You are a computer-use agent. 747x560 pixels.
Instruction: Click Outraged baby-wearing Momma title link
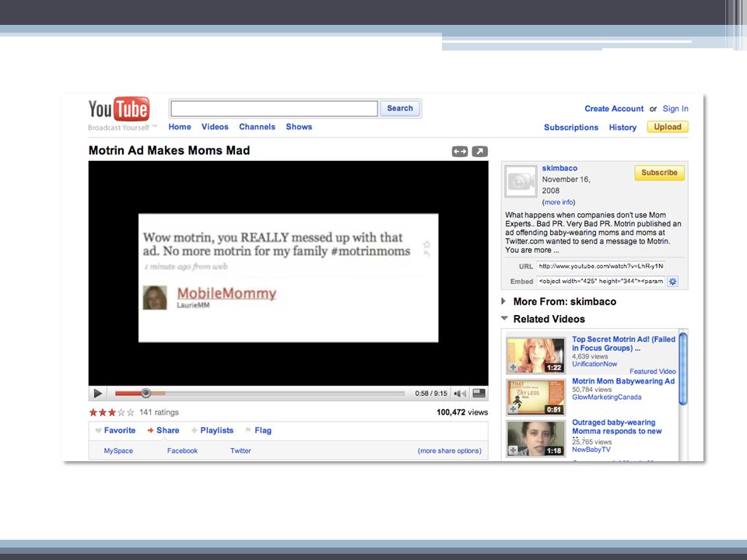[617, 427]
